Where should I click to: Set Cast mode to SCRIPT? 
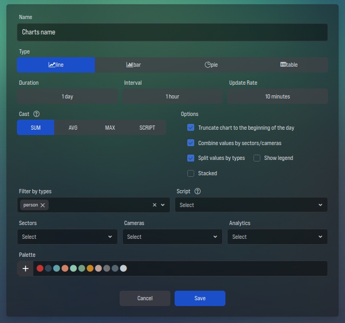click(x=147, y=128)
